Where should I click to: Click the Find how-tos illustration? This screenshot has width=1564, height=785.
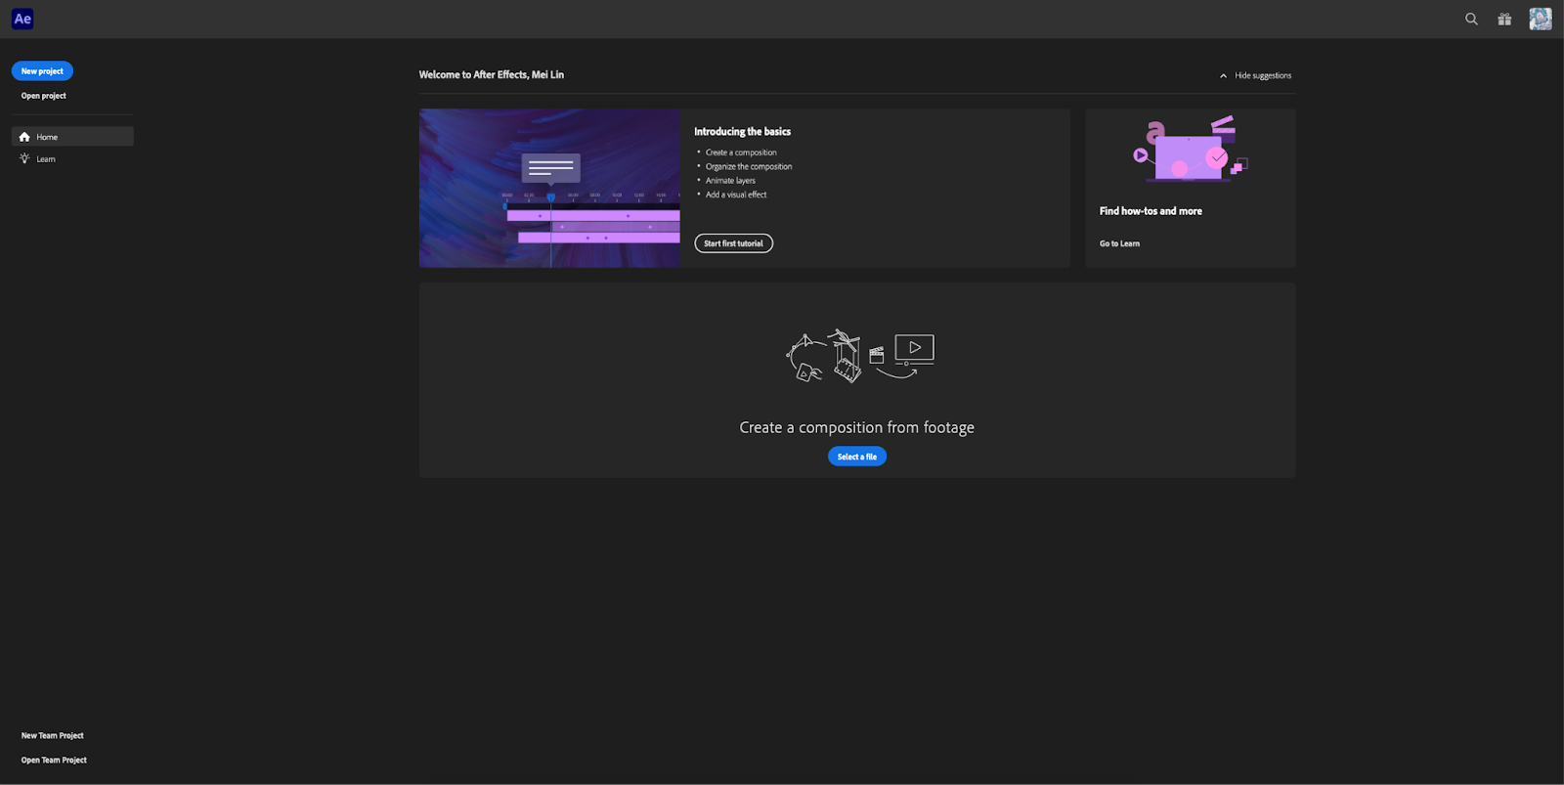coord(1191,150)
